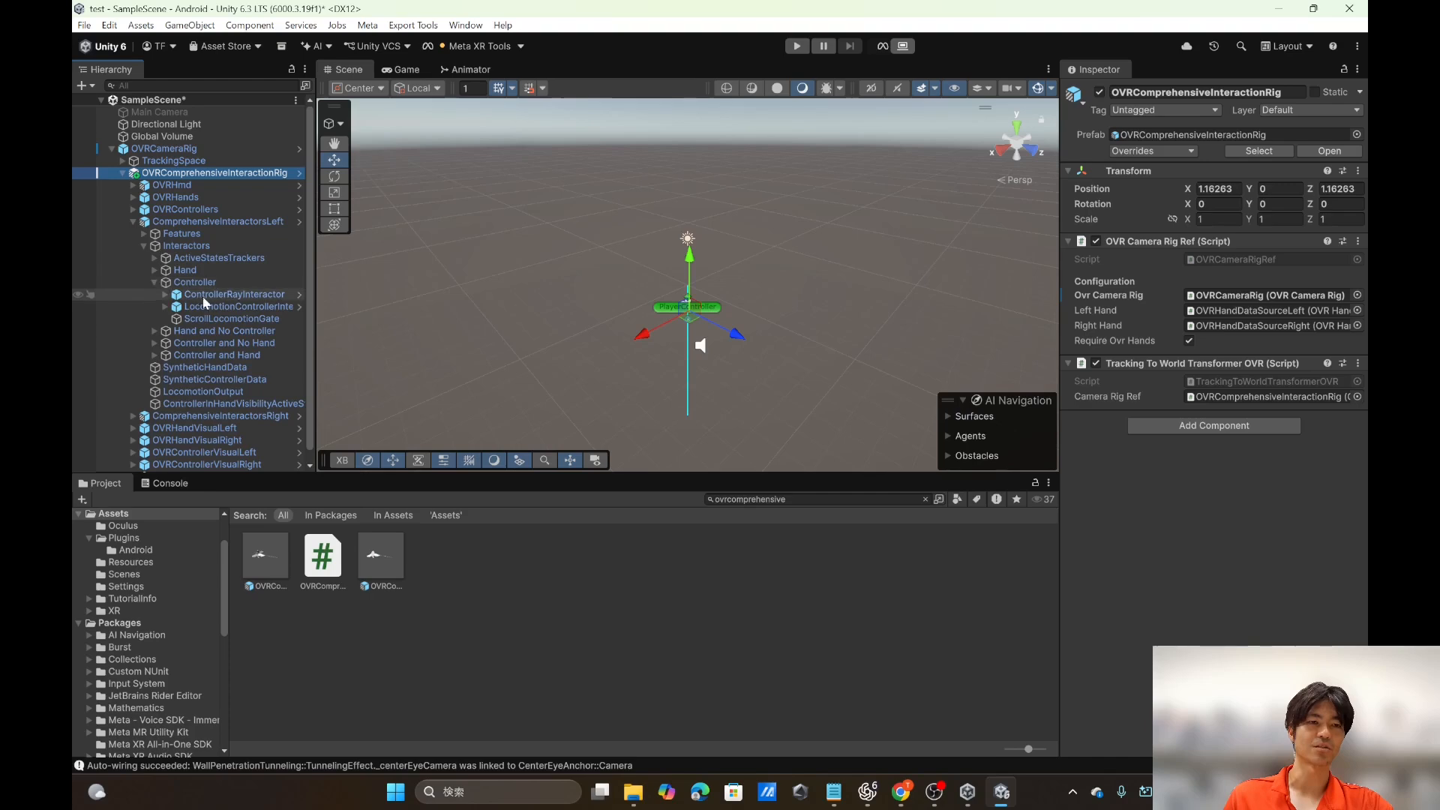Open the global Search icon
Viewport: 1440px width, 810px height.
[1241, 46]
